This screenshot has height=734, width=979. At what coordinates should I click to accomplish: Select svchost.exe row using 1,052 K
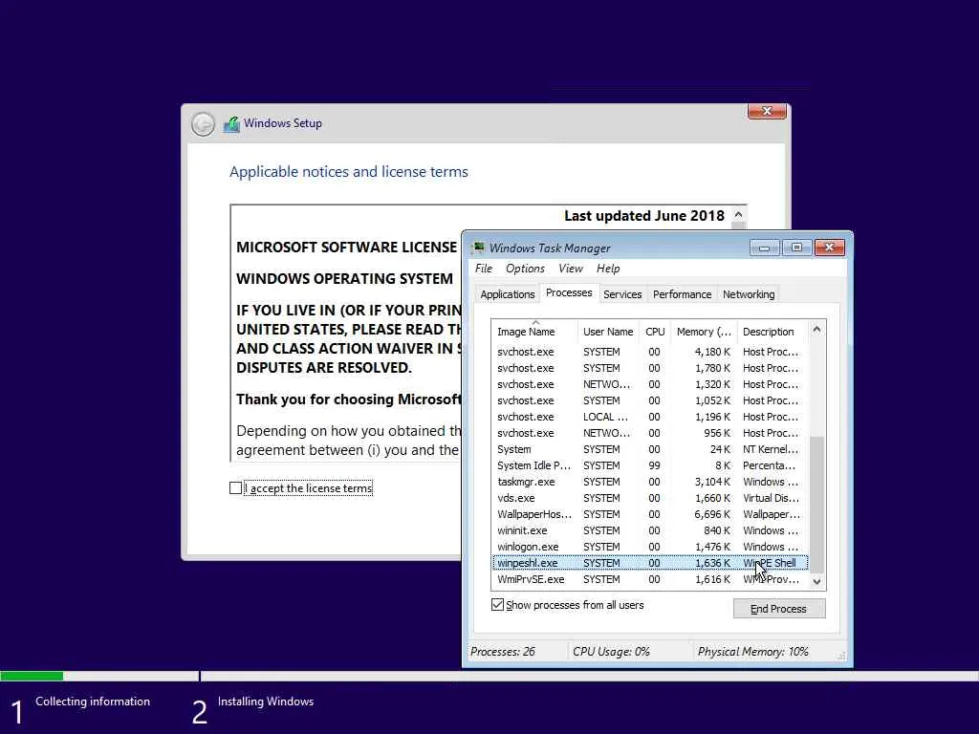click(650, 400)
